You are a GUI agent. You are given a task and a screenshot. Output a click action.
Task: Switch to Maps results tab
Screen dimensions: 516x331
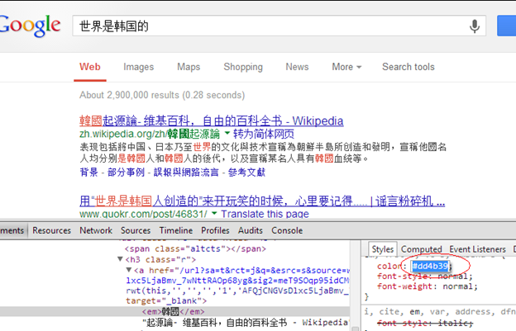coord(189,67)
